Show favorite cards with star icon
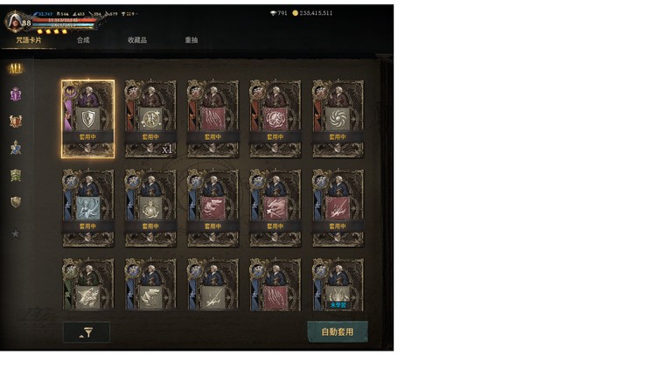 [16, 233]
